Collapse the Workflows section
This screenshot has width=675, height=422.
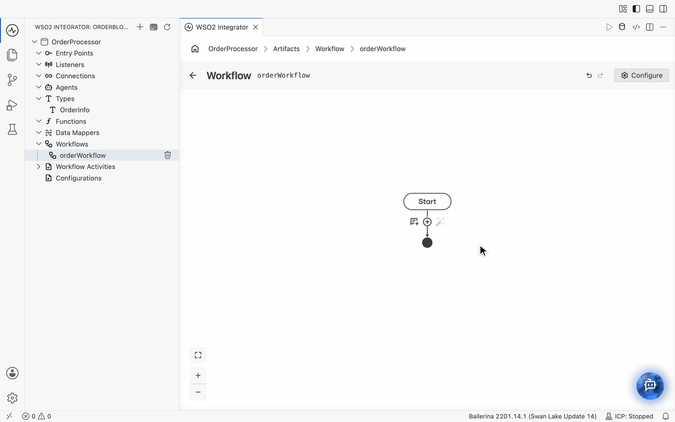tap(39, 144)
